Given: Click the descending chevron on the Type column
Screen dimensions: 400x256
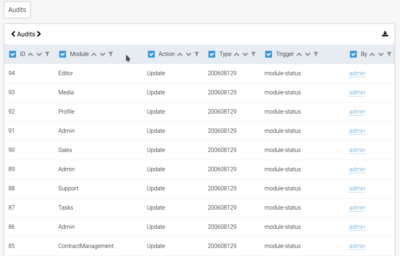Looking at the screenshot, I should (x=245, y=54).
